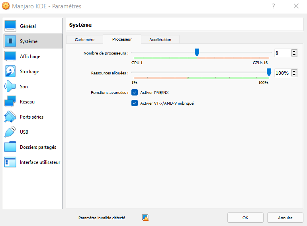
Task: Decrease allocated resources percentage stepper
Action: 294,75
